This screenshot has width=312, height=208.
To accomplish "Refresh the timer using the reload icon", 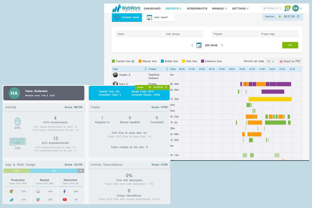I will 298,16.
